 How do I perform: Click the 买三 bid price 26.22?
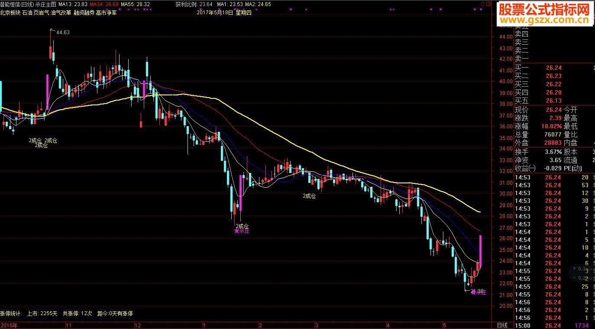pos(553,84)
